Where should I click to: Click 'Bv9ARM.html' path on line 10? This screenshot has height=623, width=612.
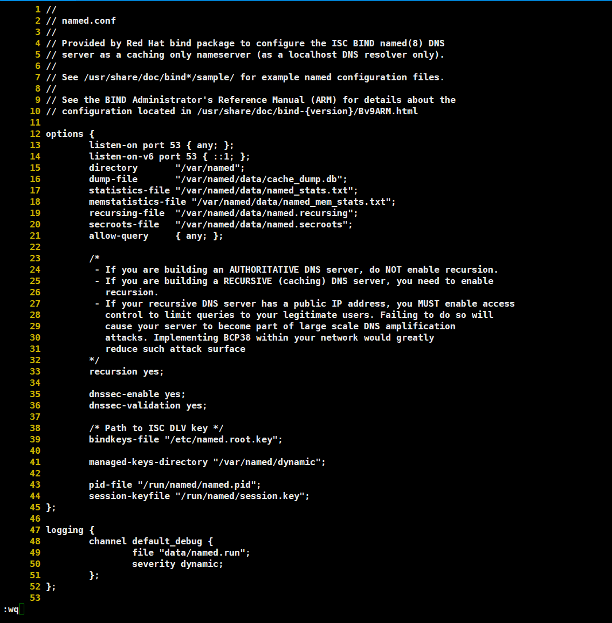coord(388,111)
